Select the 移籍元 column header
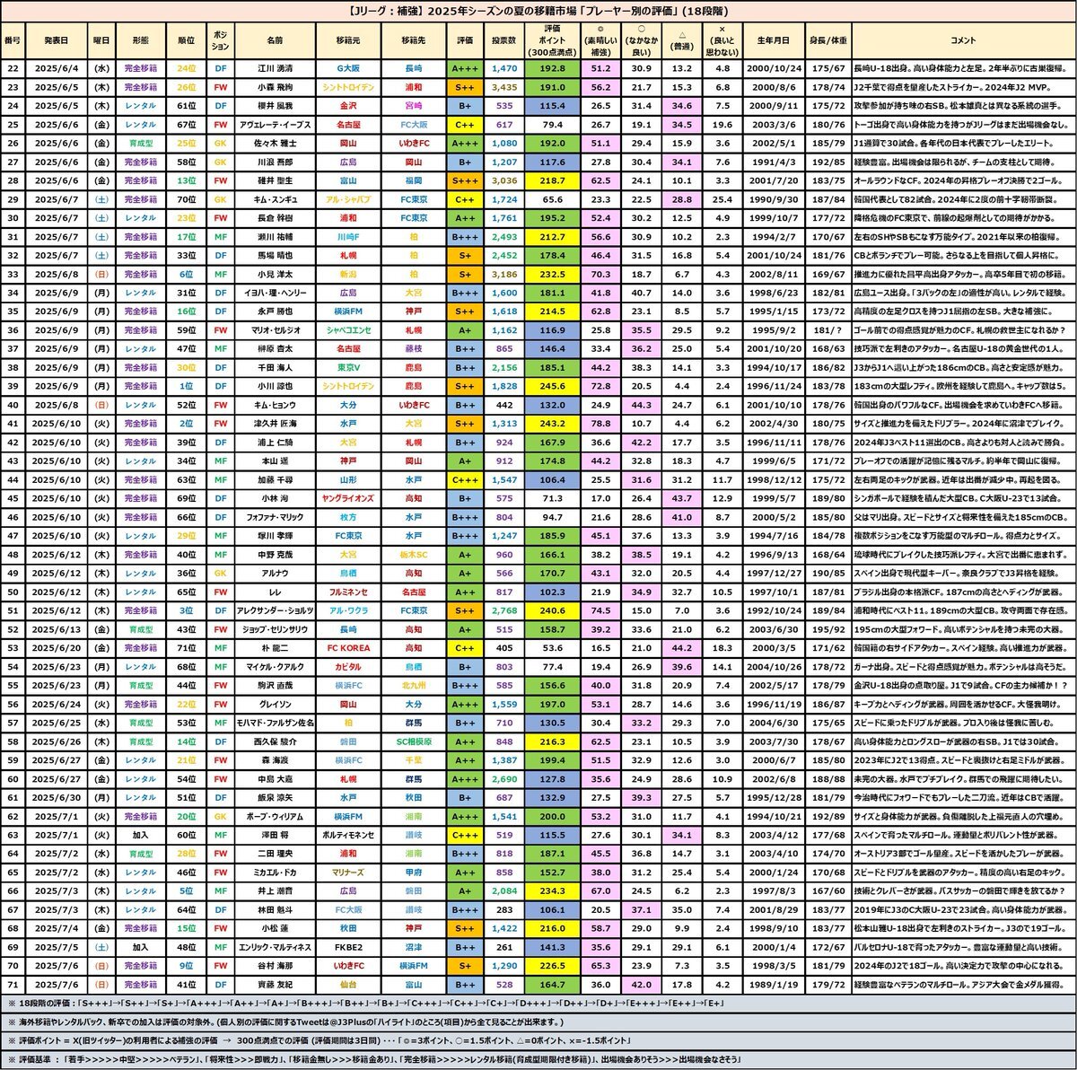The width and height of the screenshot is (1077, 1070). point(348,40)
